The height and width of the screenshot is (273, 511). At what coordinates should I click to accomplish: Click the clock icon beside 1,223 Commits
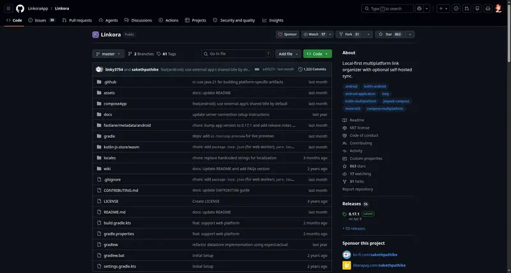coord(300,70)
